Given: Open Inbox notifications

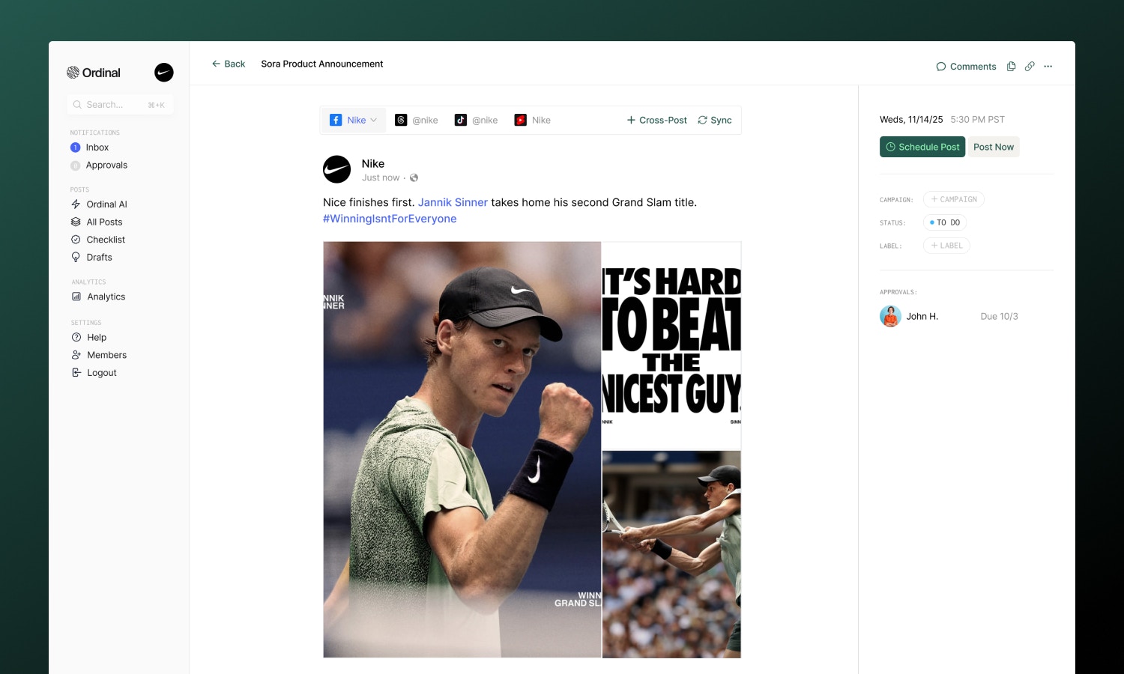Looking at the screenshot, I should click(97, 148).
